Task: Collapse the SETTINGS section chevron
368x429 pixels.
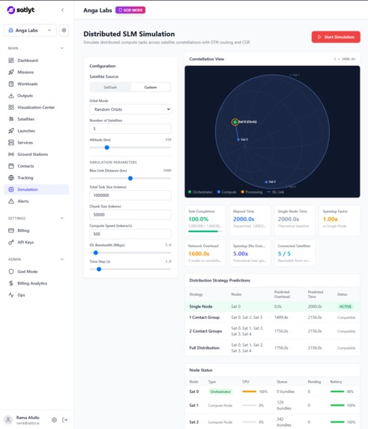Action: coord(62,219)
